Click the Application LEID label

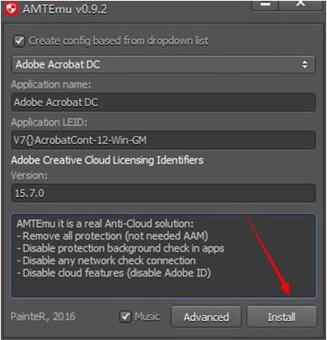(x=49, y=123)
